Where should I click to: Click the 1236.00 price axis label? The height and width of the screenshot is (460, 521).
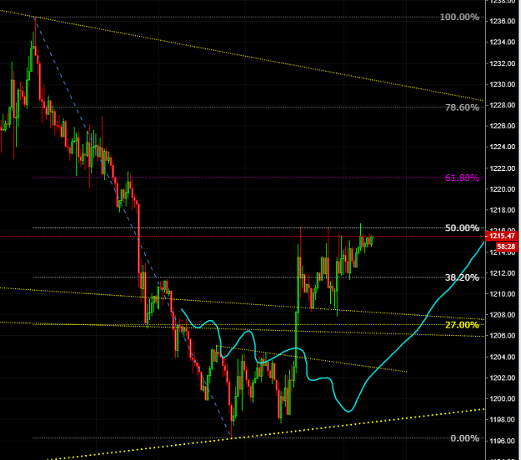coord(502,22)
